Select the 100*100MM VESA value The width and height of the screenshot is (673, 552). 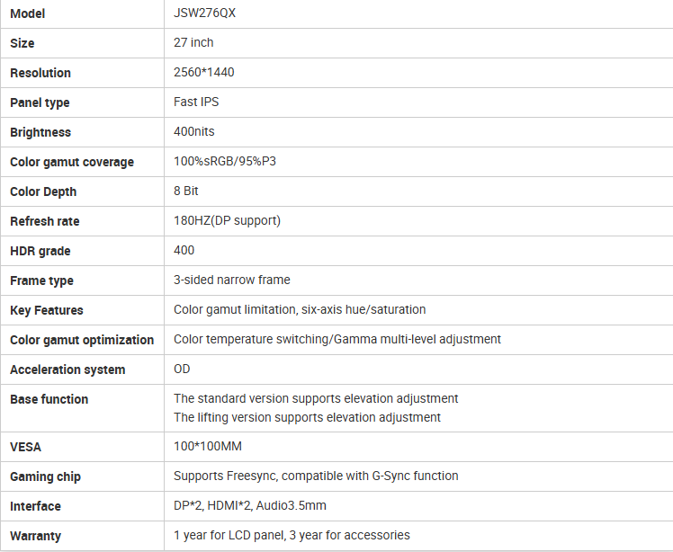(208, 447)
